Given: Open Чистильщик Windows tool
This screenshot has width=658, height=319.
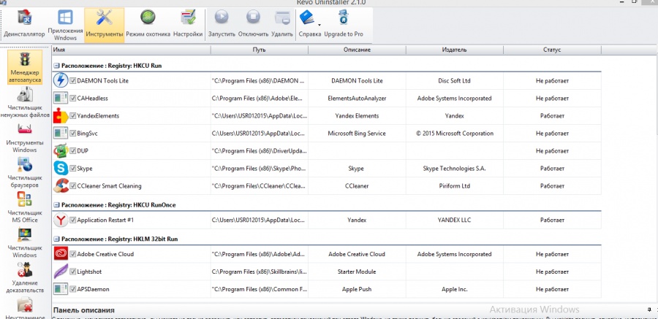Looking at the screenshot, I should pos(25,242).
